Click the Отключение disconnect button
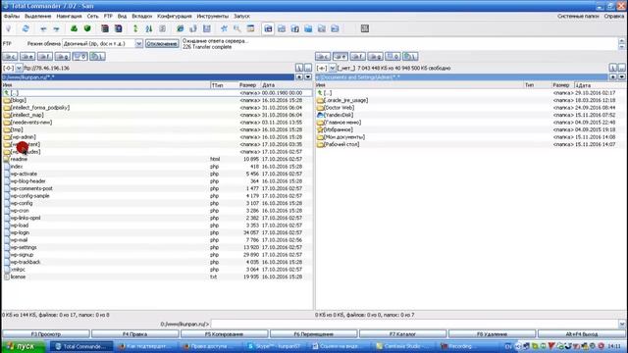 coord(162,43)
